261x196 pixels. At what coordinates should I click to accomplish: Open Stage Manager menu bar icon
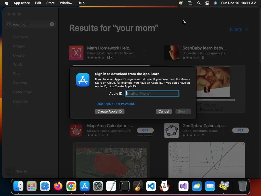pyautogui.click(x=190, y=3)
